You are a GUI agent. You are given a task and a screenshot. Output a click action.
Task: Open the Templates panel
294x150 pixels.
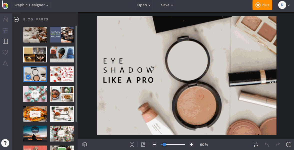(x=5, y=41)
